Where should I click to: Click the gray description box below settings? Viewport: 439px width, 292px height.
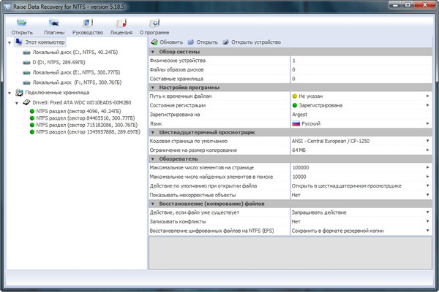[290, 253]
